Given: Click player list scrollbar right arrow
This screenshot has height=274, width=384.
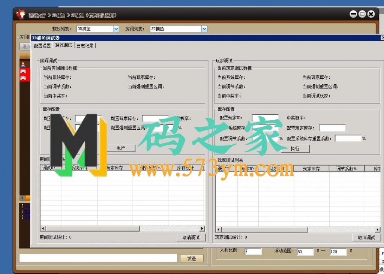Looking at the screenshot, I should (x=378, y=230).
